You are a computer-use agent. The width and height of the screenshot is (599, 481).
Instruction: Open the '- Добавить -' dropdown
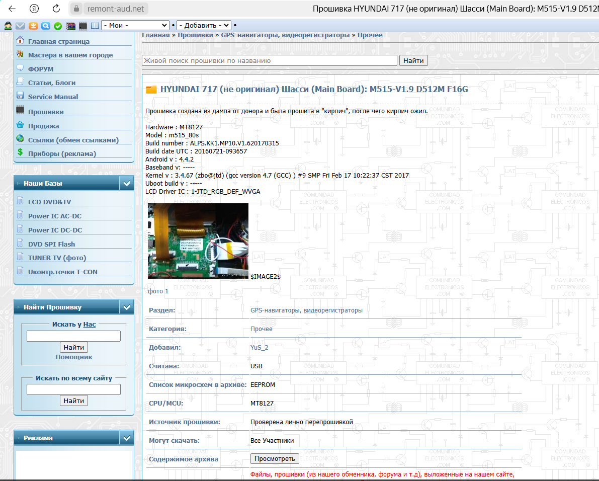click(x=204, y=25)
